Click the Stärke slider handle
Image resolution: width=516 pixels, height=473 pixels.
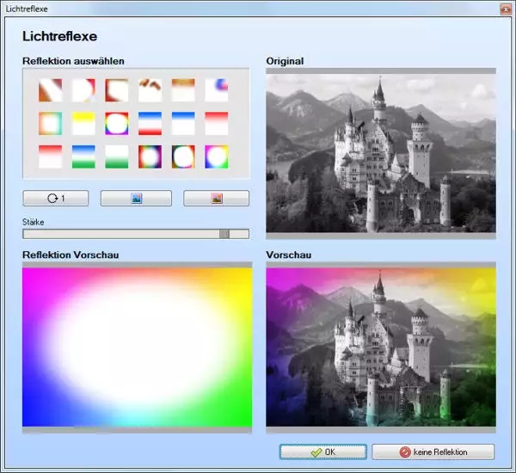coord(224,233)
